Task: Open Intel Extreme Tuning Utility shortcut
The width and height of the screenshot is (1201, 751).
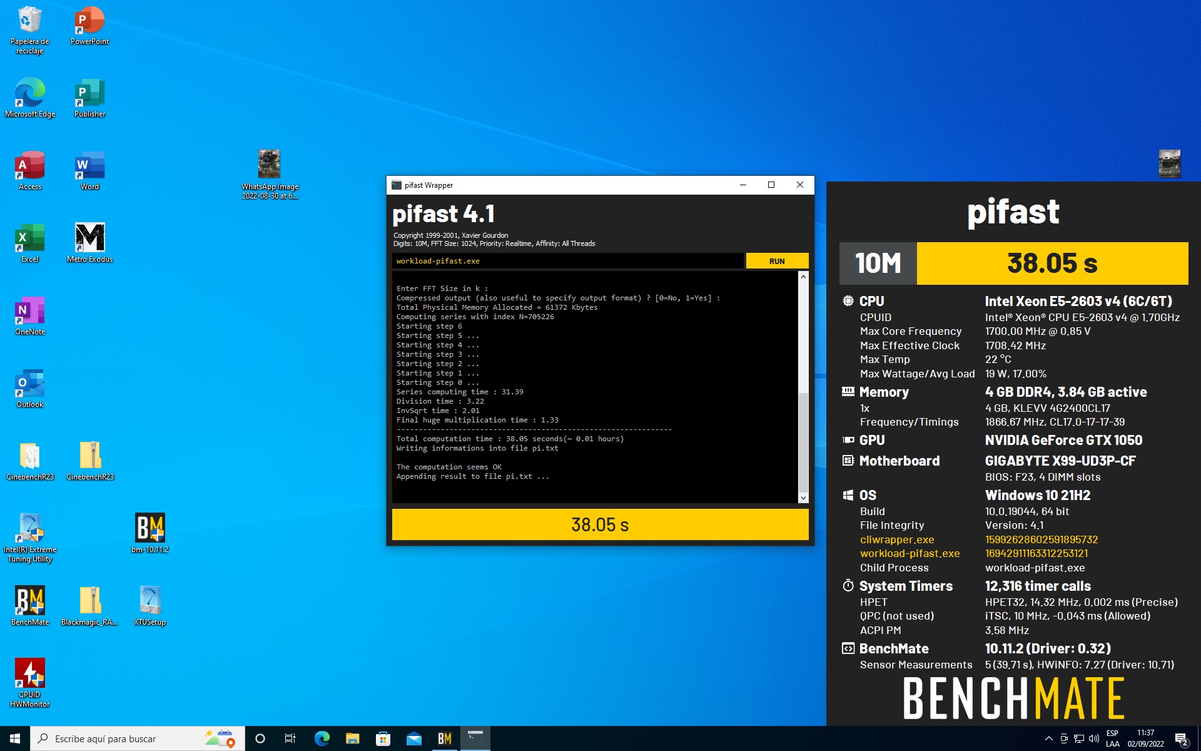Action: [x=29, y=537]
